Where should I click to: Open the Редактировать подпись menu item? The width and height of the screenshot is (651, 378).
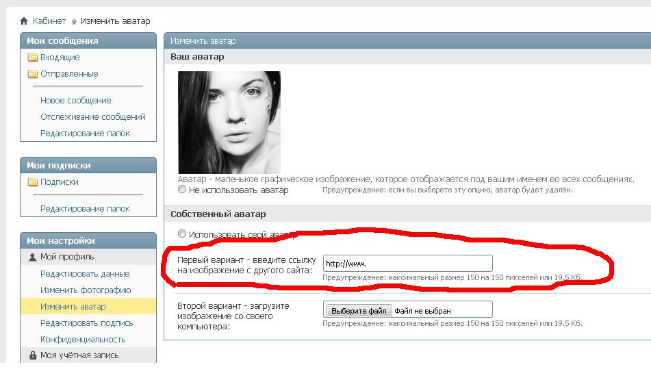coord(86,323)
